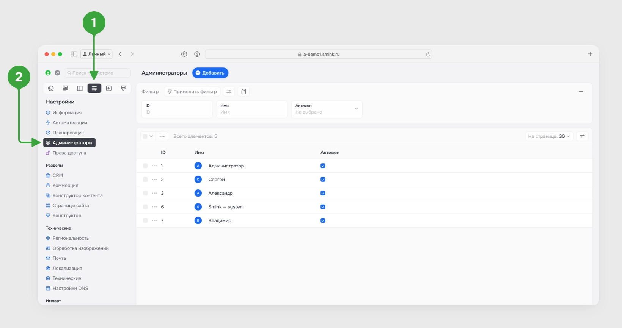Open the green user profile icon
The image size is (622, 328).
[48, 73]
